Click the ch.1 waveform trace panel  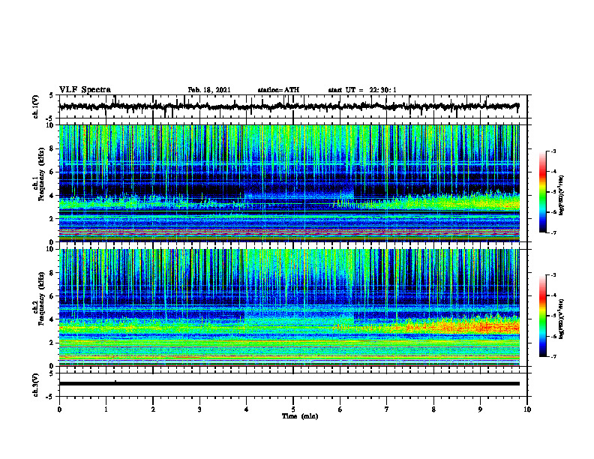point(293,106)
